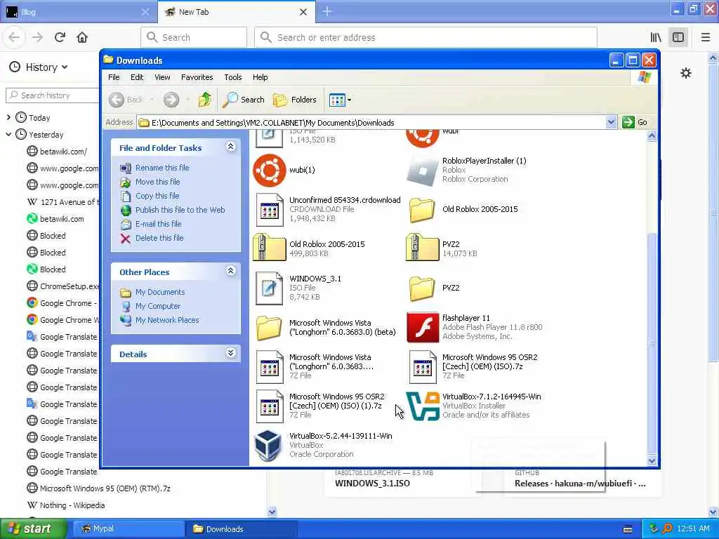Click Move this file link
Screen dimensions: 719x539
157,182
